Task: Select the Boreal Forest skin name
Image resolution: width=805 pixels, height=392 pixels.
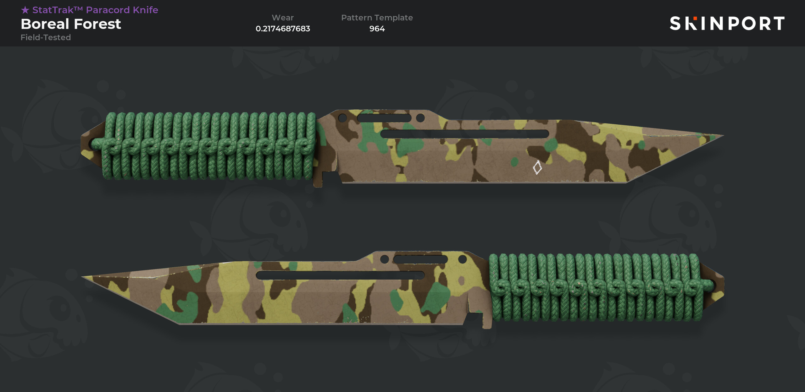Action: click(71, 24)
